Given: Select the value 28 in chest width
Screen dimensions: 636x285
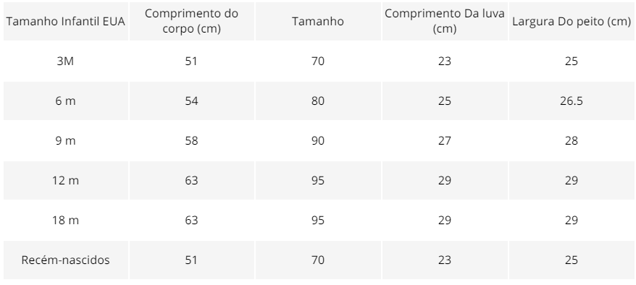Looking at the screenshot, I should [571, 140].
